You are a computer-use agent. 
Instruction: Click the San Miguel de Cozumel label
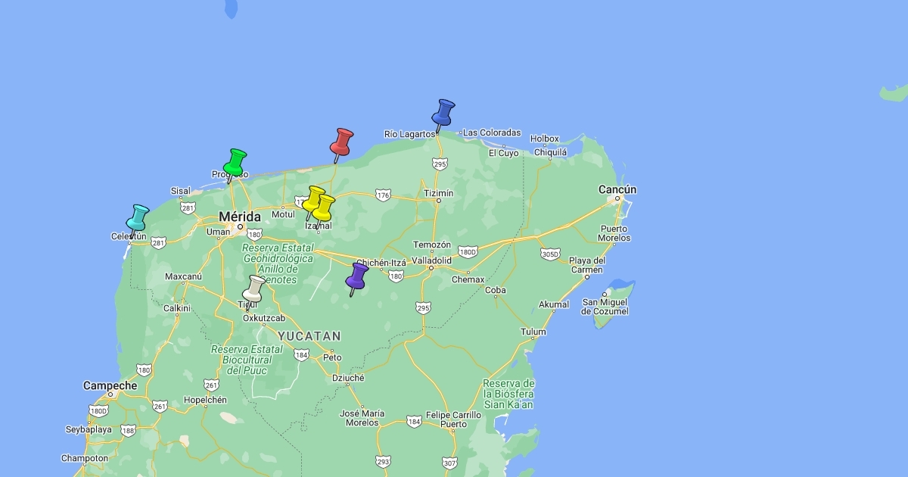click(x=605, y=307)
